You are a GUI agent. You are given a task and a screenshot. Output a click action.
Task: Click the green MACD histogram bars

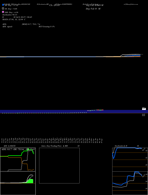point(30,181)
